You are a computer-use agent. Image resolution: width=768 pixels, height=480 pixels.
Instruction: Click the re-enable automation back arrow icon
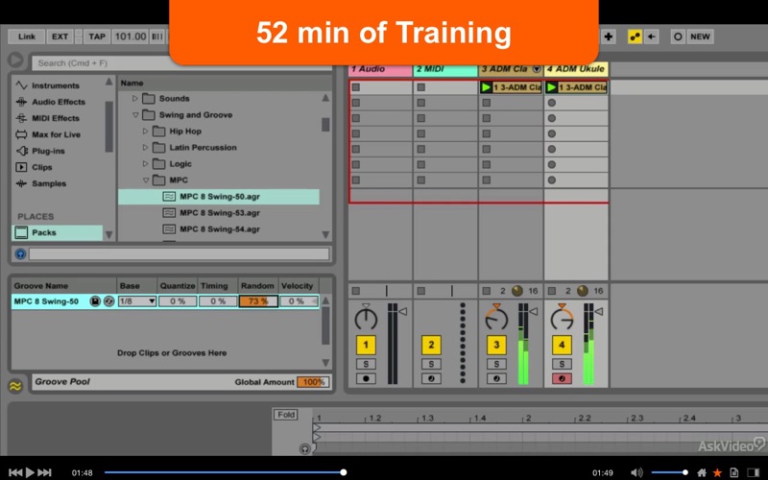652,36
